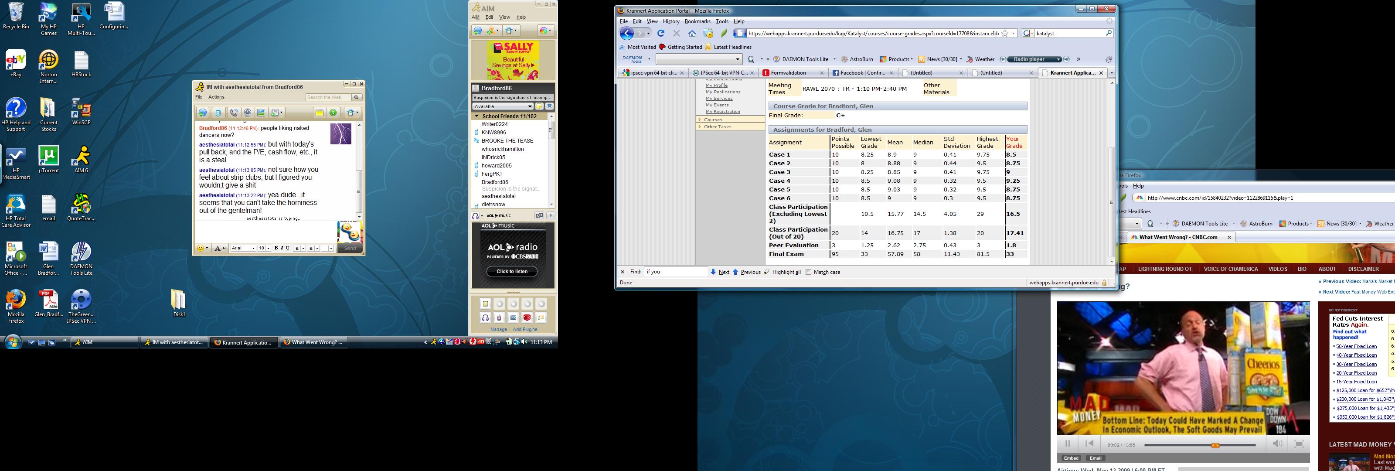Collapse the School Friends group
Image resolution: width=1395 pixels, height=471 pixels.
click(x=476, y=116)
